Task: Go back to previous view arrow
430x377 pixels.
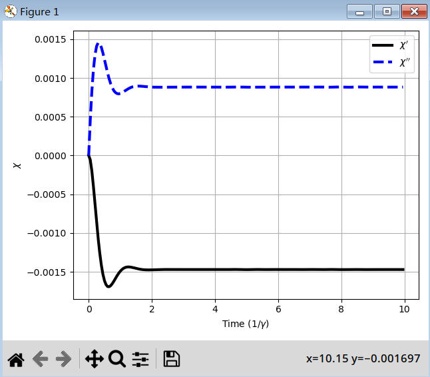Action: tap(40, 360)
